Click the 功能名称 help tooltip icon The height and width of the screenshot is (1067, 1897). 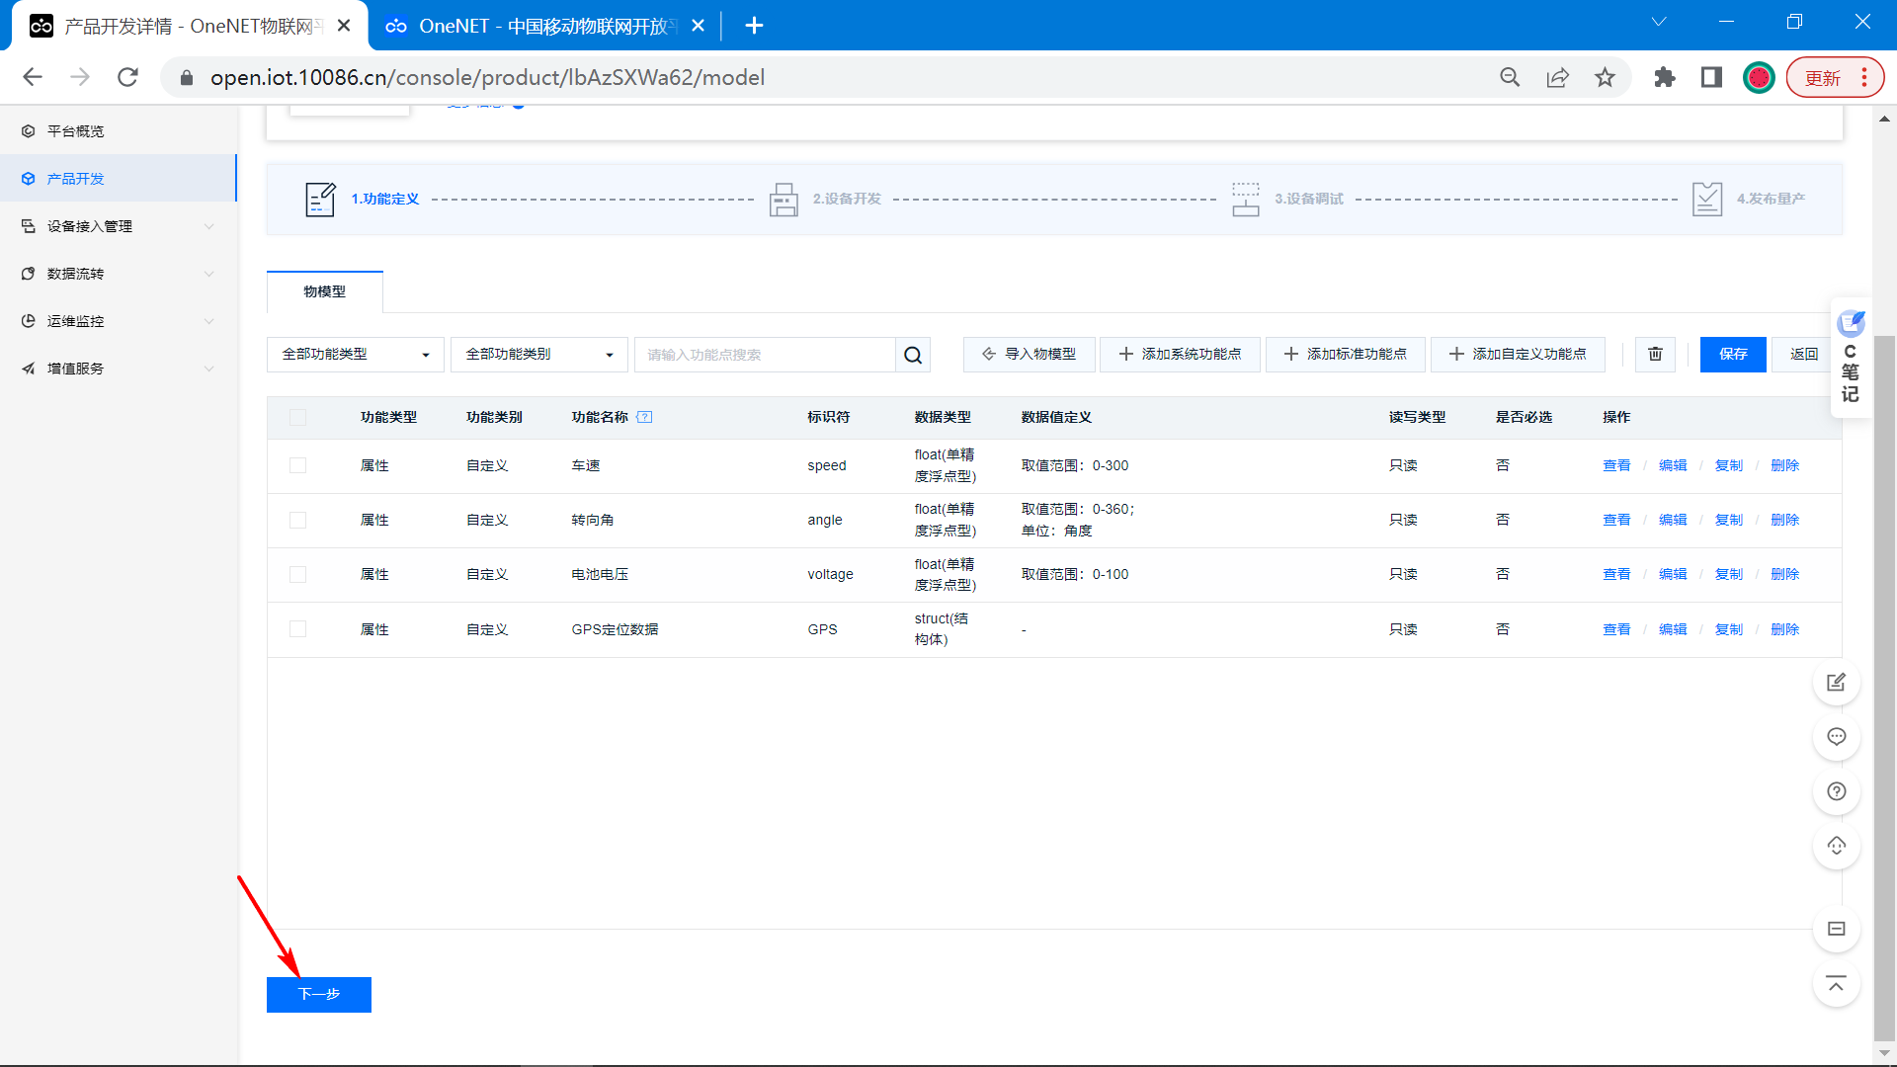coord(644,417)
